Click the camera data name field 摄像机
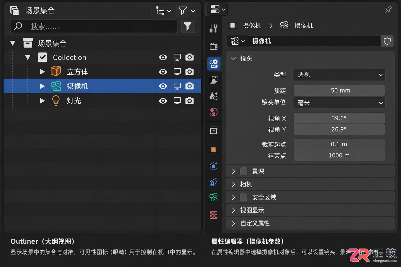The width and height of the screenshot is (401, 267). pyautogui.click(x=314, y=41)
